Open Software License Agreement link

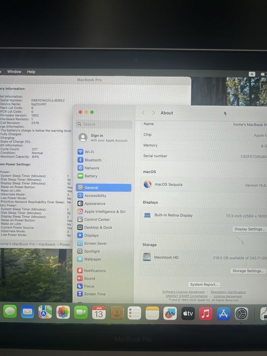tap(183, 292)
